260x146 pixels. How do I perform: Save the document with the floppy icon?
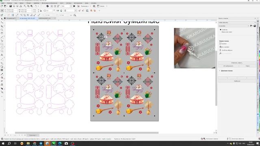click(11, 6)
